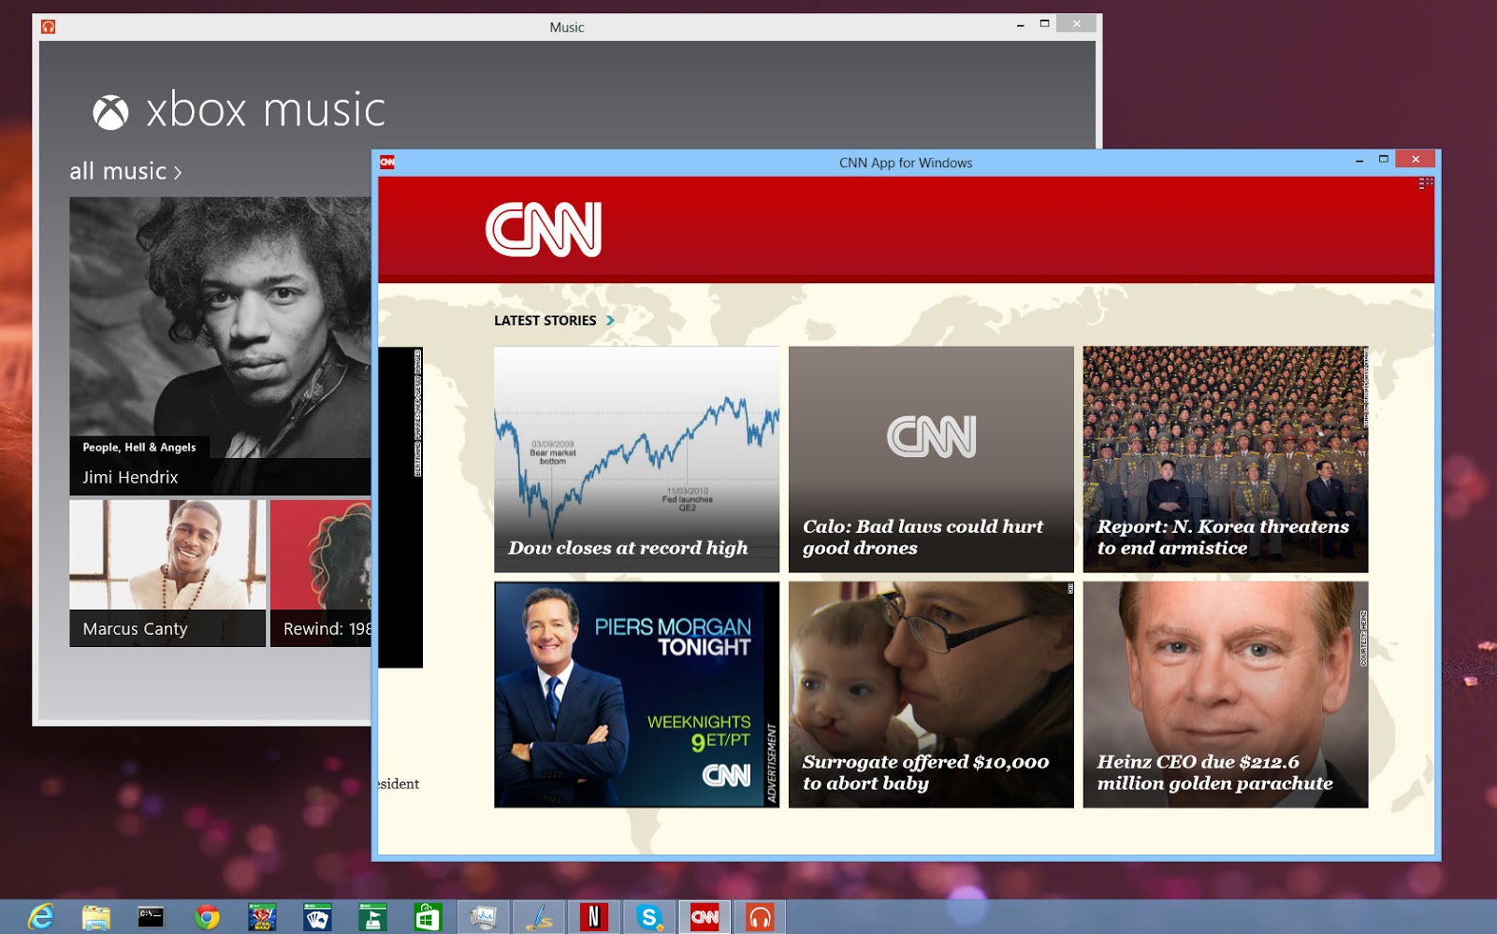
Task: Click the Piers Morgan Tonight advertisement tile
Action: (x=636, y=695)
